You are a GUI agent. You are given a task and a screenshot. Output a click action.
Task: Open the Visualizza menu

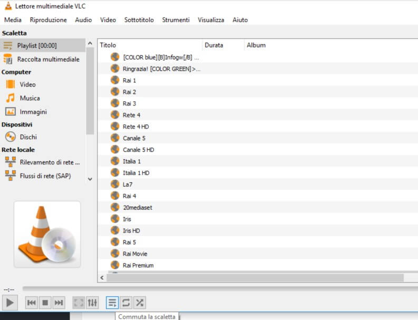[211, 20]
